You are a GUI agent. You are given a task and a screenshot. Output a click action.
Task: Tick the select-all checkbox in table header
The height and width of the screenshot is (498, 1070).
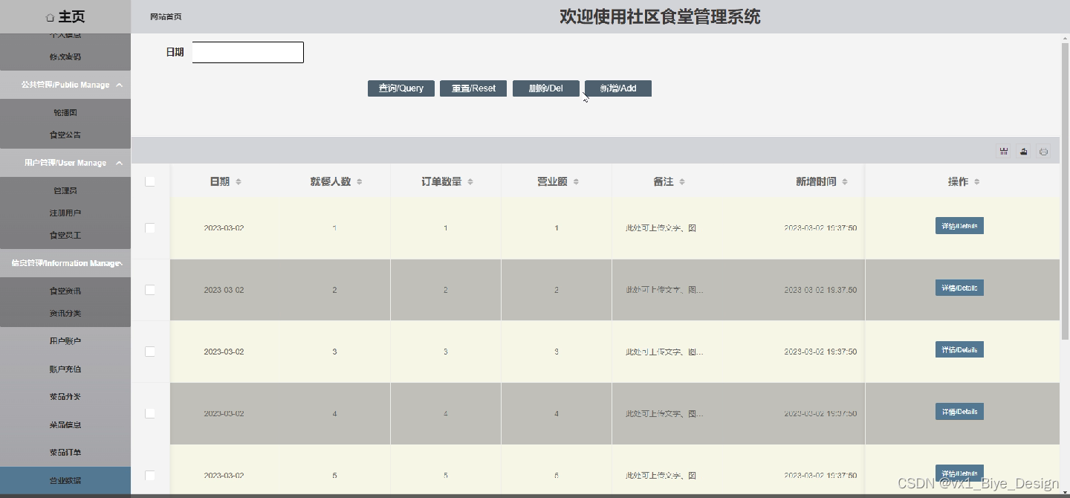tap(150, 181)
